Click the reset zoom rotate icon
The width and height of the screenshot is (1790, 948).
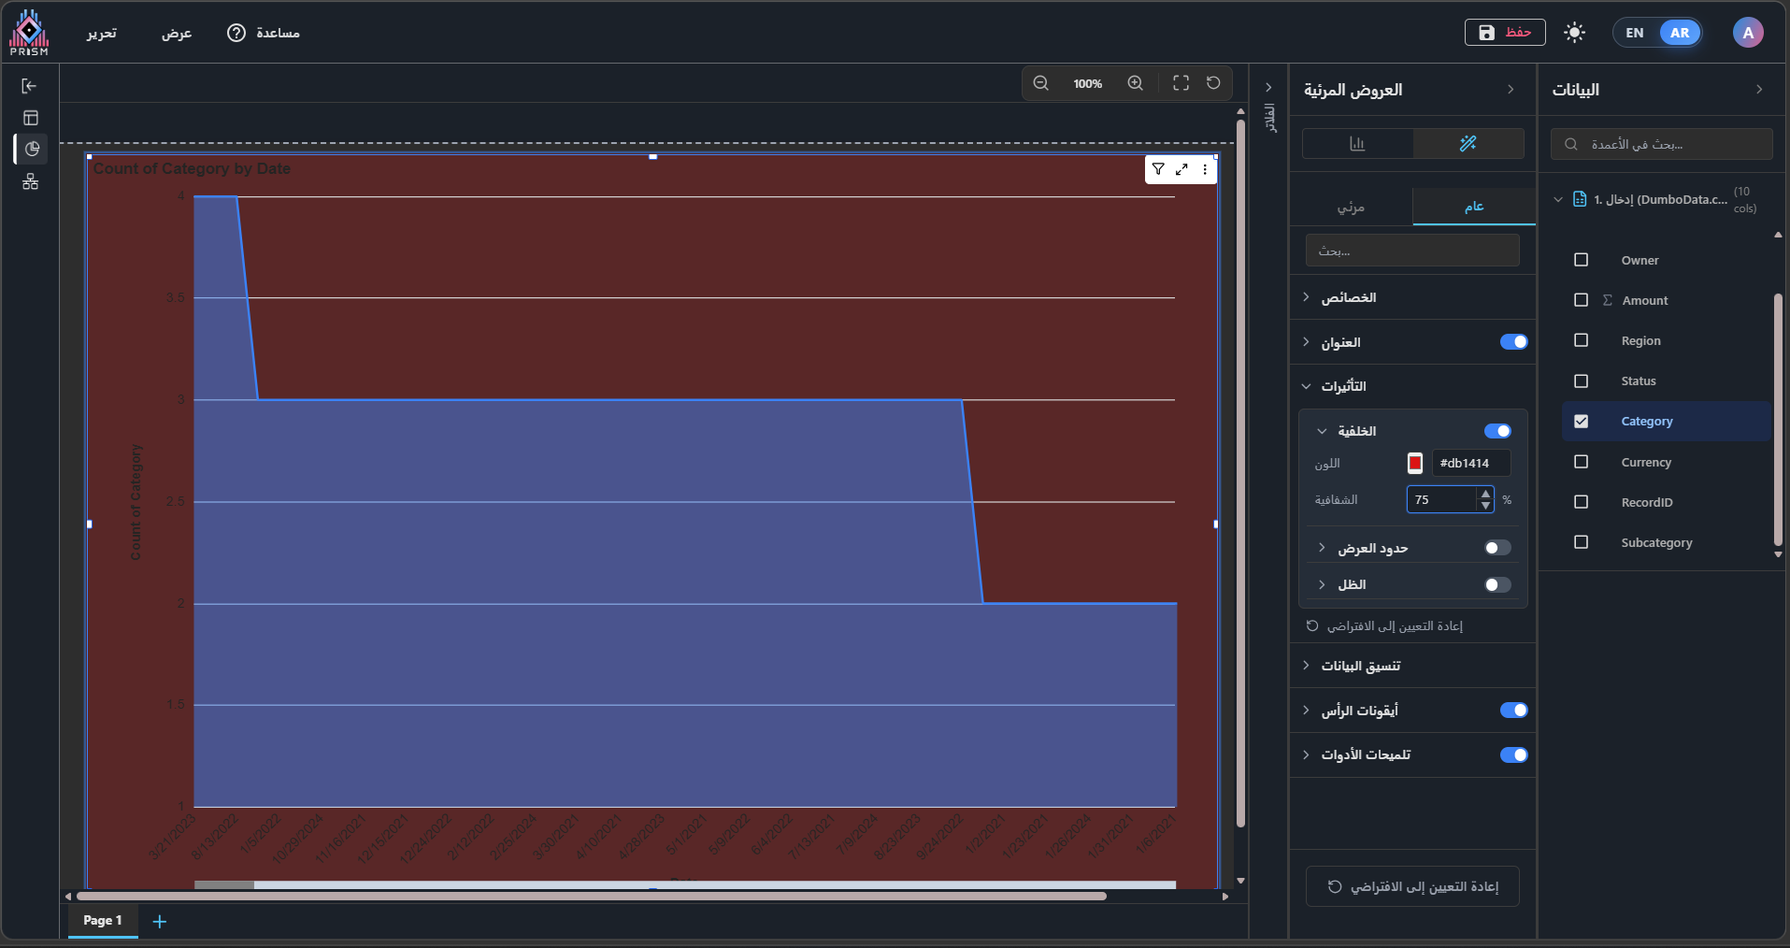[1213, 83]
